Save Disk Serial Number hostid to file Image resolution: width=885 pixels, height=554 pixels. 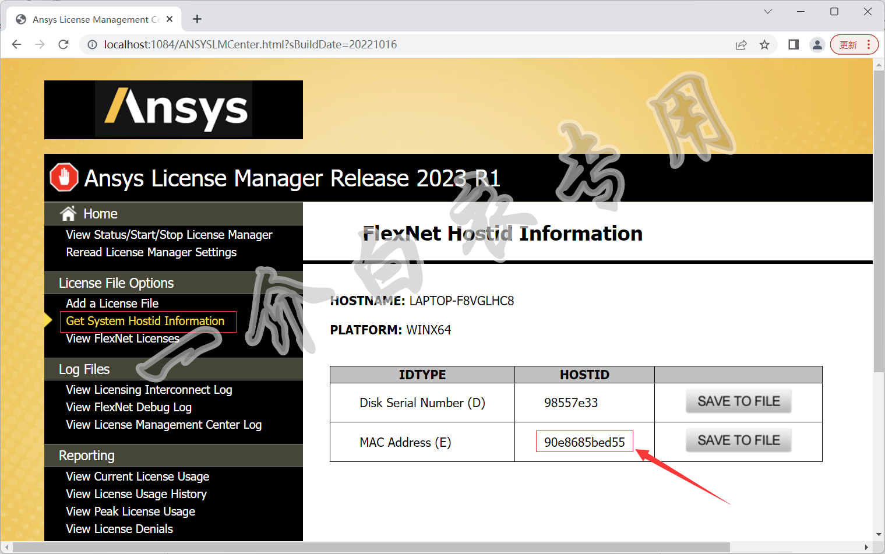(x=739, y=401)
